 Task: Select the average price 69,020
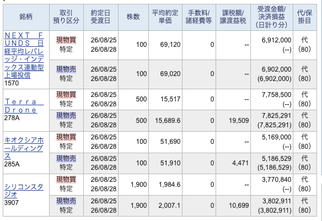tap(170, 74)
